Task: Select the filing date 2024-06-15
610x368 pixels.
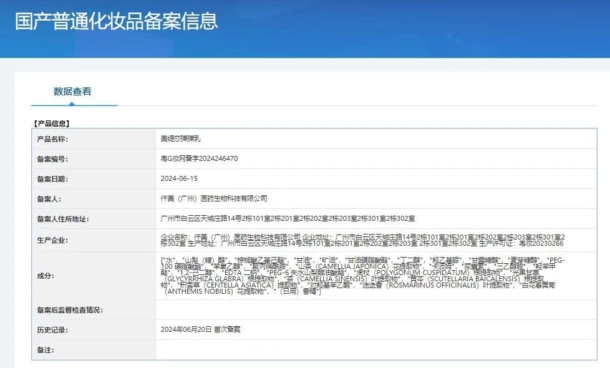Action: pyautogui.click(x=179, y=178)
